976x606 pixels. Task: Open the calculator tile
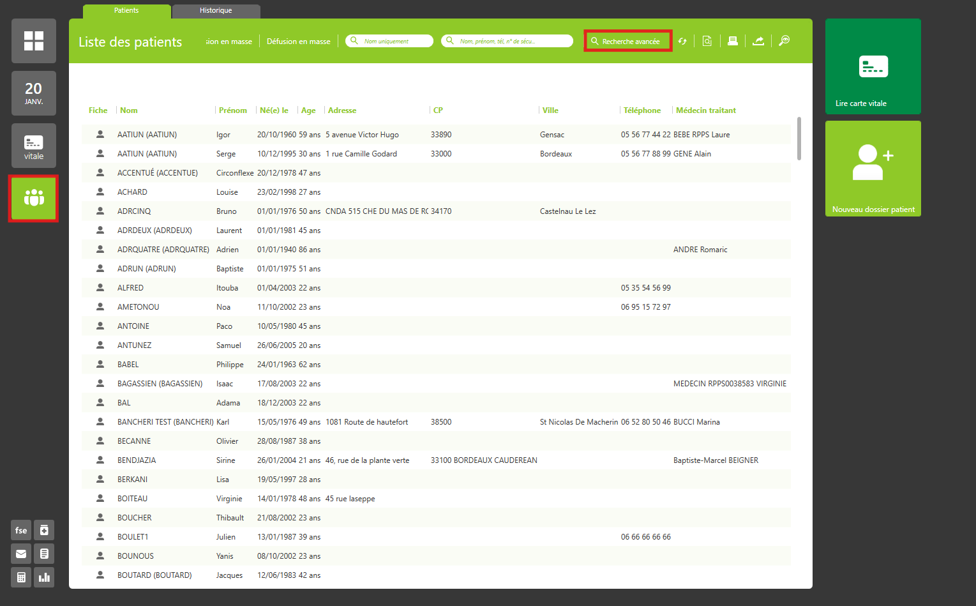click(x=21, y=577)
